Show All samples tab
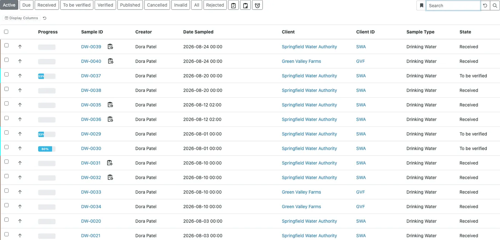The height and width of the screenshot is (240, 500). [197, 5]
